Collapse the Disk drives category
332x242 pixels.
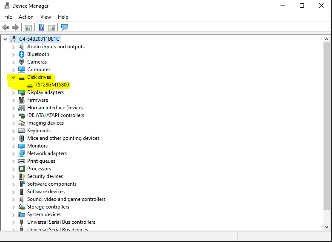tap(13, 77)
